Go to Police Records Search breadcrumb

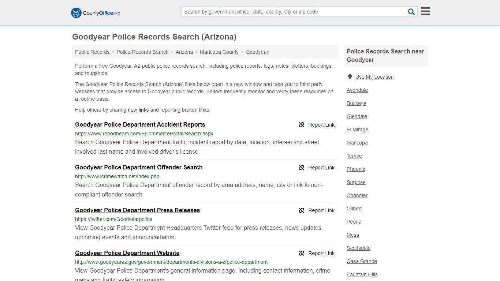pyautogui.click(x=142, y=52)
